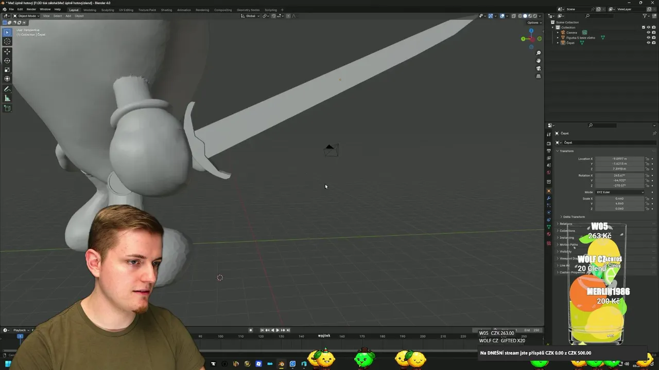The width and height of the screenshot is (659, 370).
Task: Uncheck the Collection exclude checkbox
Action: [644, 27]
